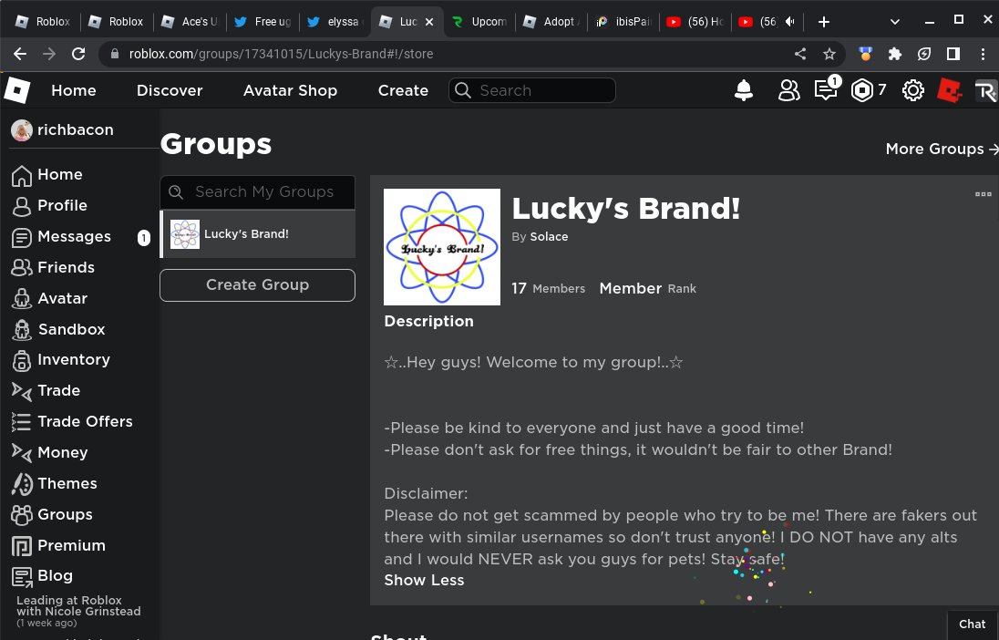Open the group three-dots options menu
Viewport: 999px width, 640px height.
(984, 194)
